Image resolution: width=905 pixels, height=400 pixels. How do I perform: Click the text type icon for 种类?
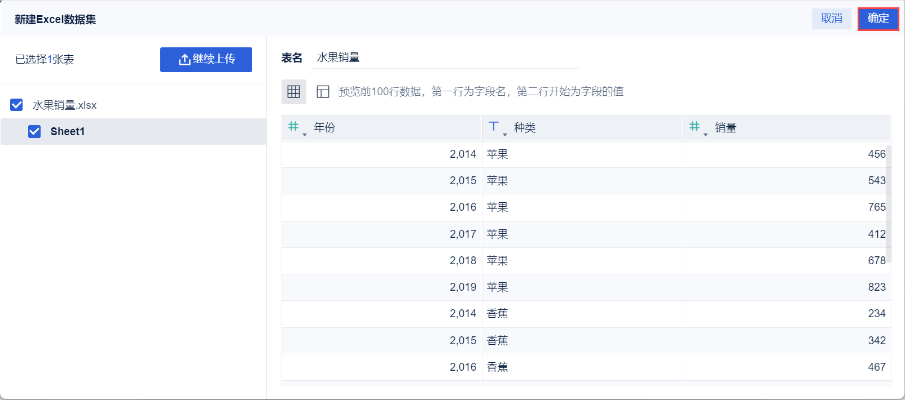(x=494, y=127)
